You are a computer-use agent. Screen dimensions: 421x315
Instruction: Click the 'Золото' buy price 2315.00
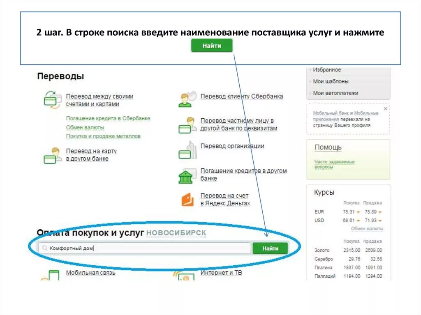click(x=352, y=251)
